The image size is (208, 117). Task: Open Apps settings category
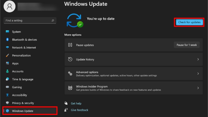click(15, 63)
